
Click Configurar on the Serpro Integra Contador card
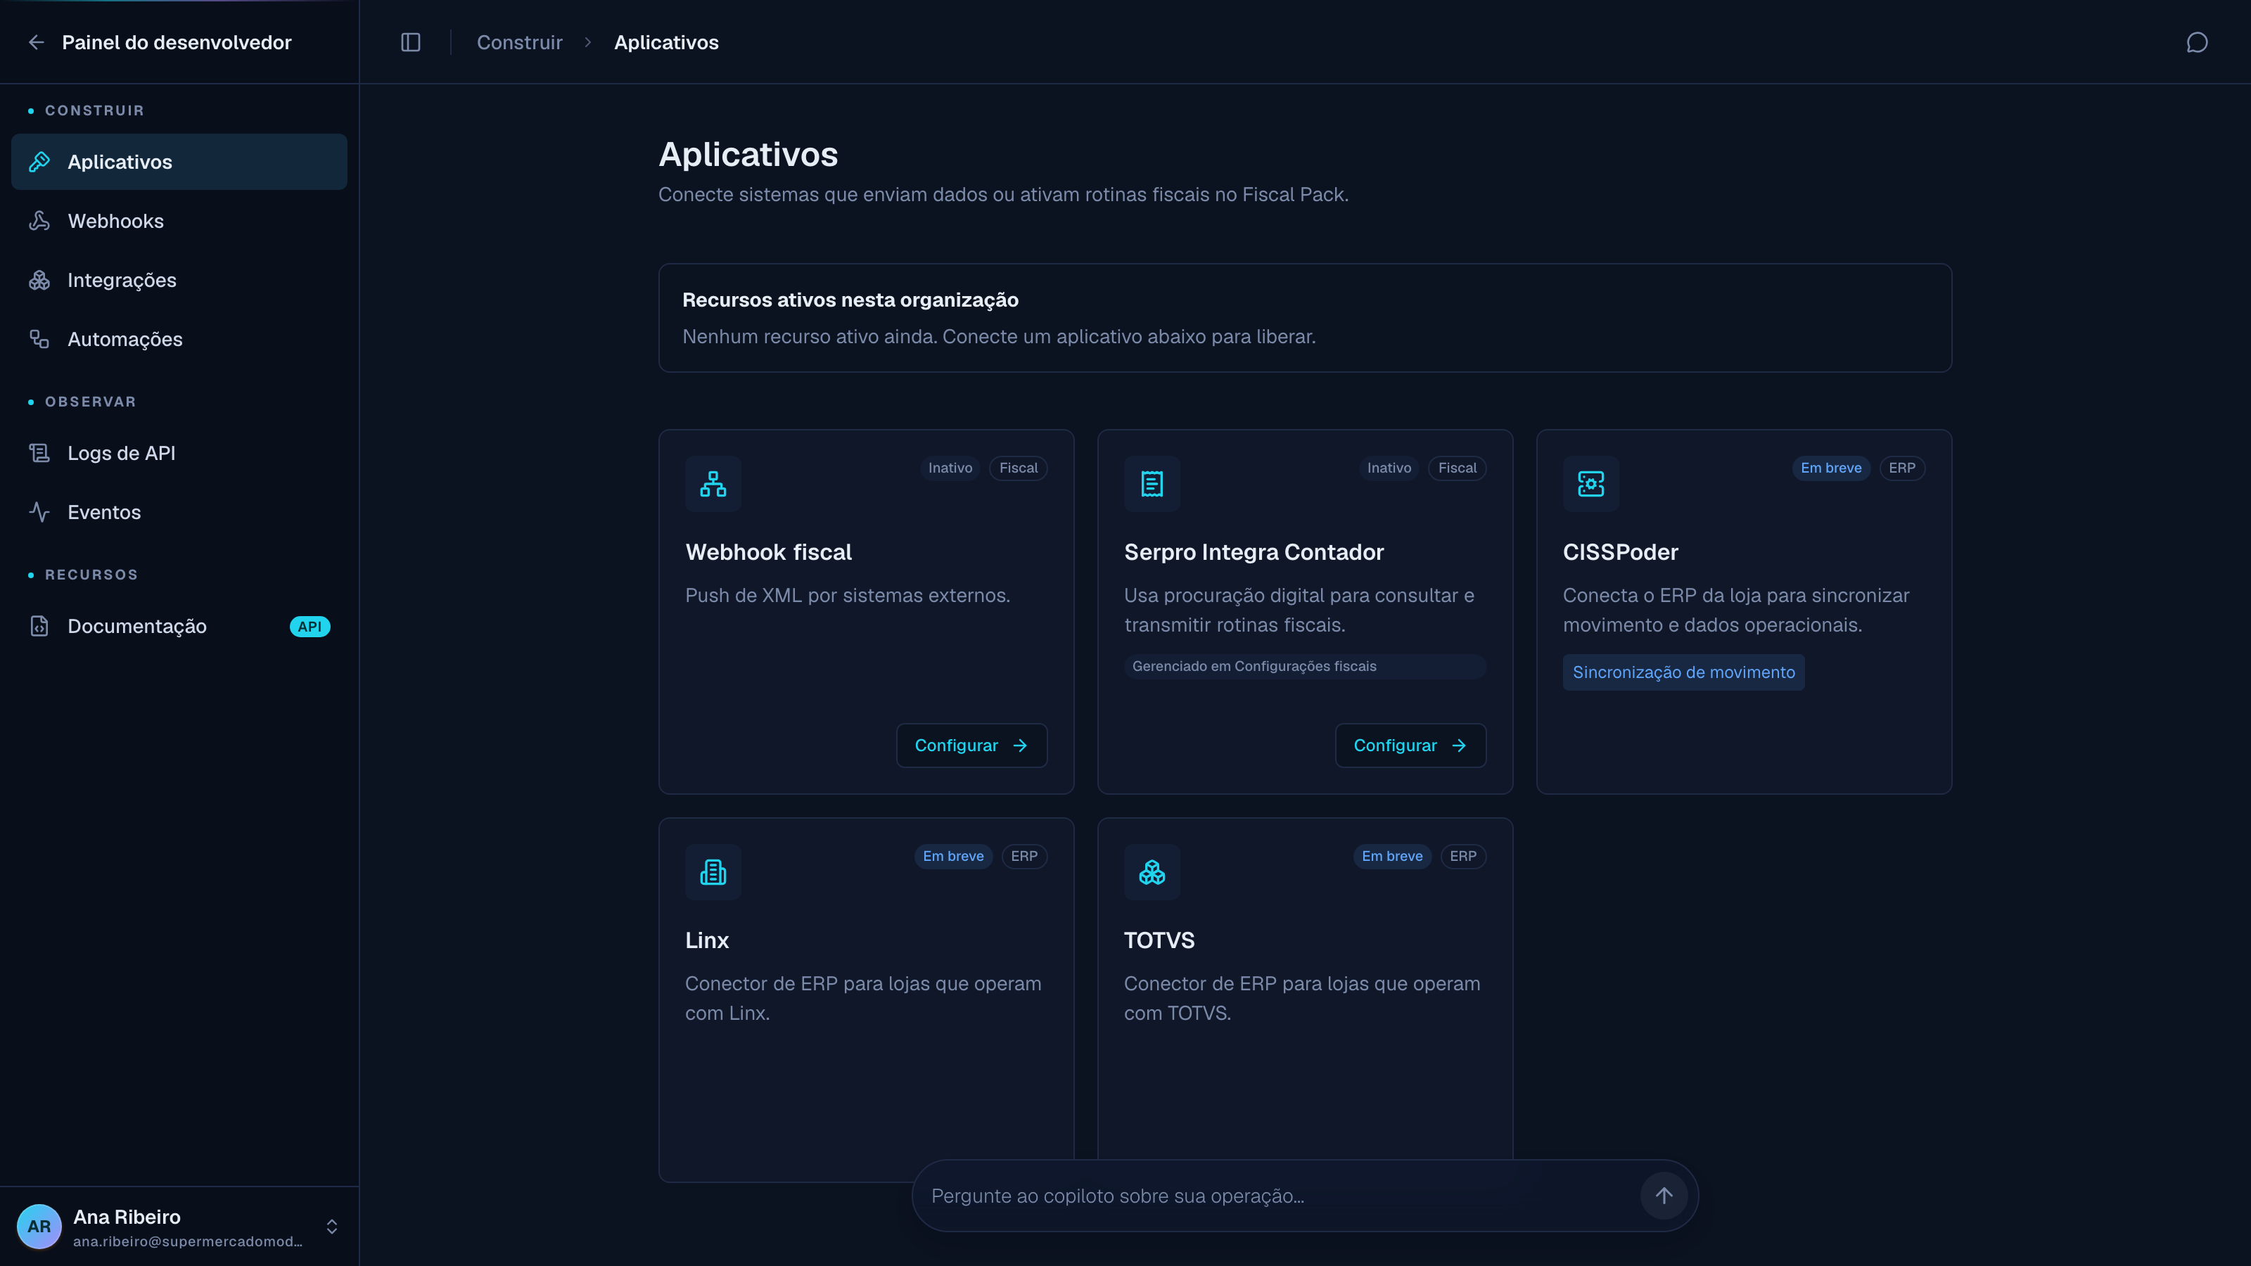point(1410,746)
